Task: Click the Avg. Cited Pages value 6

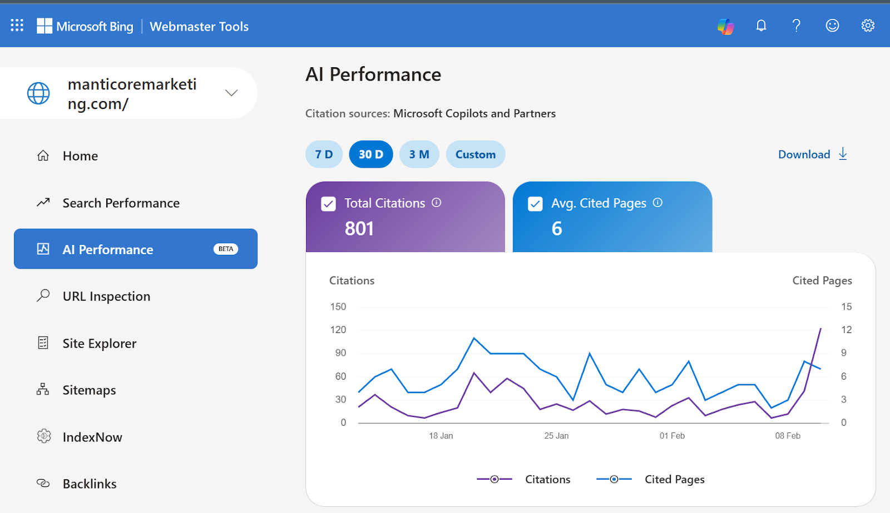Action: point(557,228)
